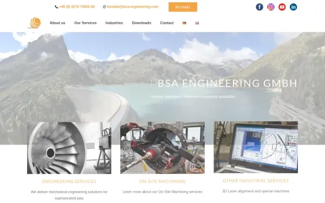Click the BSA ENGINEERING GMBH hero title
The image size is (325, 203).
[x=227, y=83]
